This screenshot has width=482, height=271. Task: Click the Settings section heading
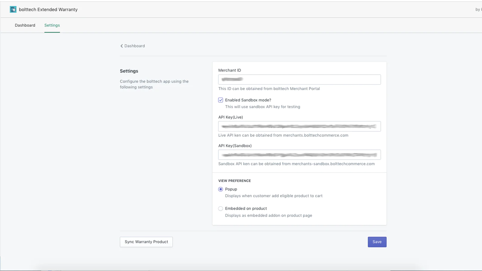(x=129, y=71)
